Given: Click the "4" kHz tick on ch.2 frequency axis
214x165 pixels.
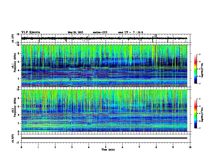Looking at the screenshot, I should tap(19, 115).
